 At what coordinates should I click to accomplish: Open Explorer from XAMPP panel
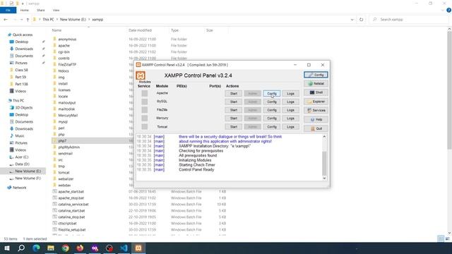(x=316, y=102)
